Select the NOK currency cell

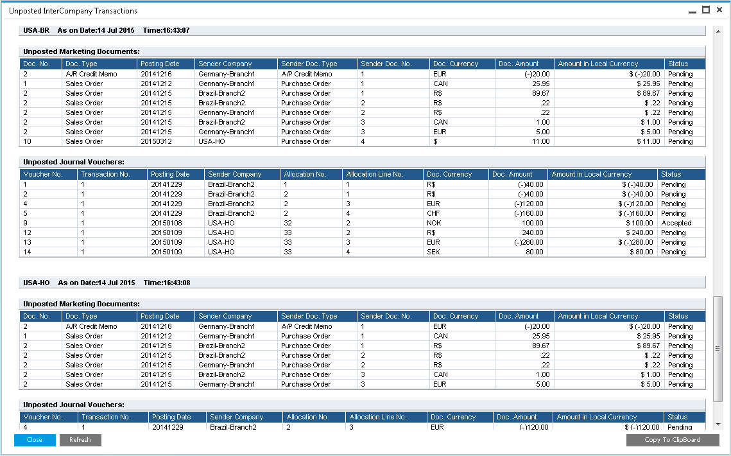(456, 223)
